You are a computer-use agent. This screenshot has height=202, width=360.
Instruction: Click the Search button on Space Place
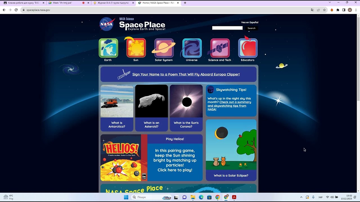[x=251, y=28]
